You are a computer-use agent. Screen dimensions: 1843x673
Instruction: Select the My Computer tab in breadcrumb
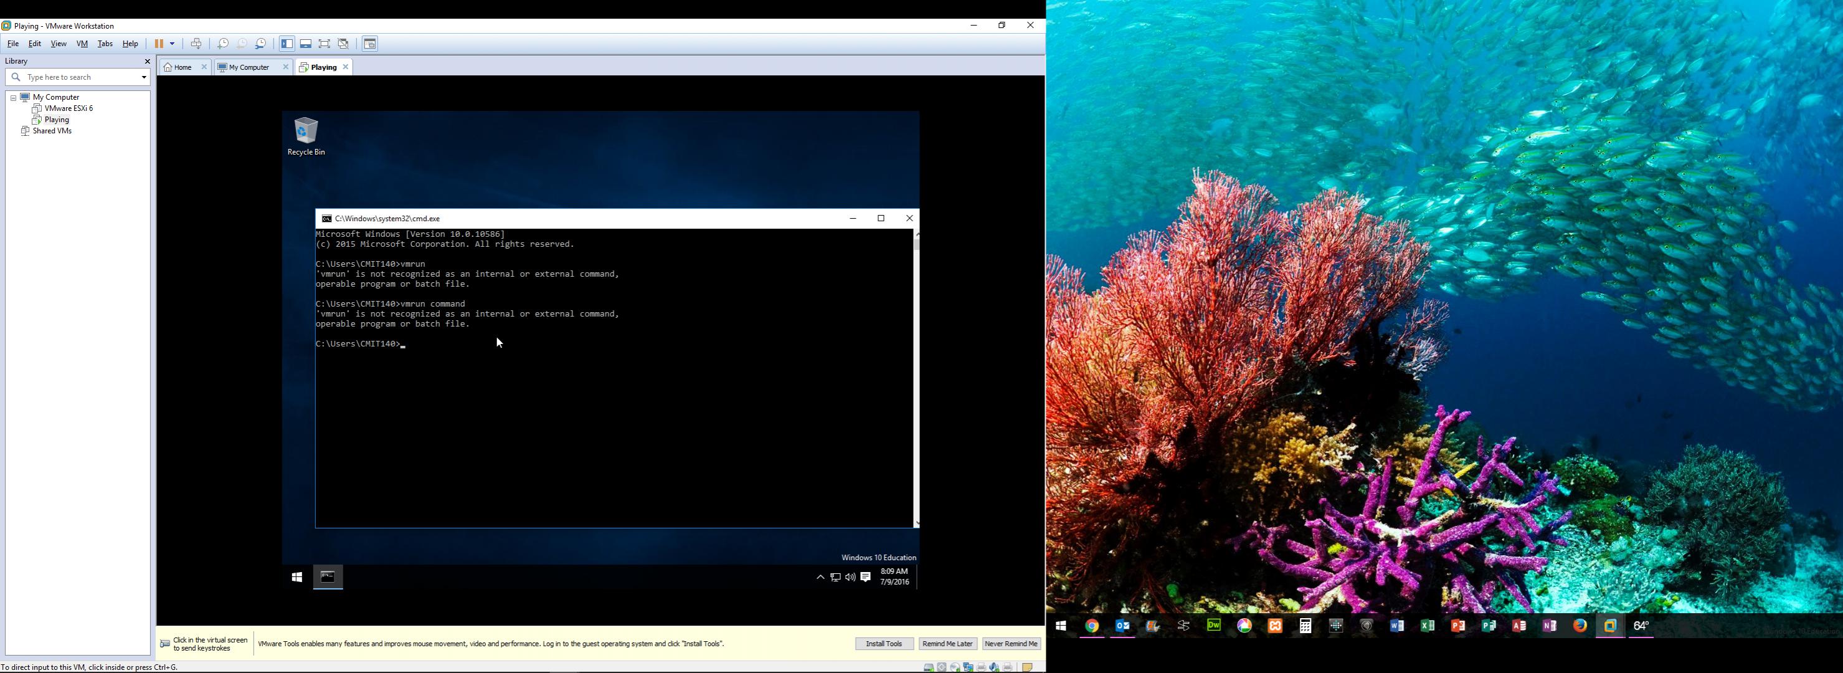(247, 67)
